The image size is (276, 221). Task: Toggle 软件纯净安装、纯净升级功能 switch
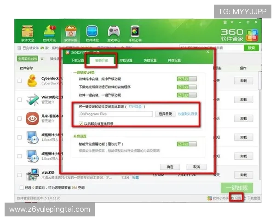[186, 79]
